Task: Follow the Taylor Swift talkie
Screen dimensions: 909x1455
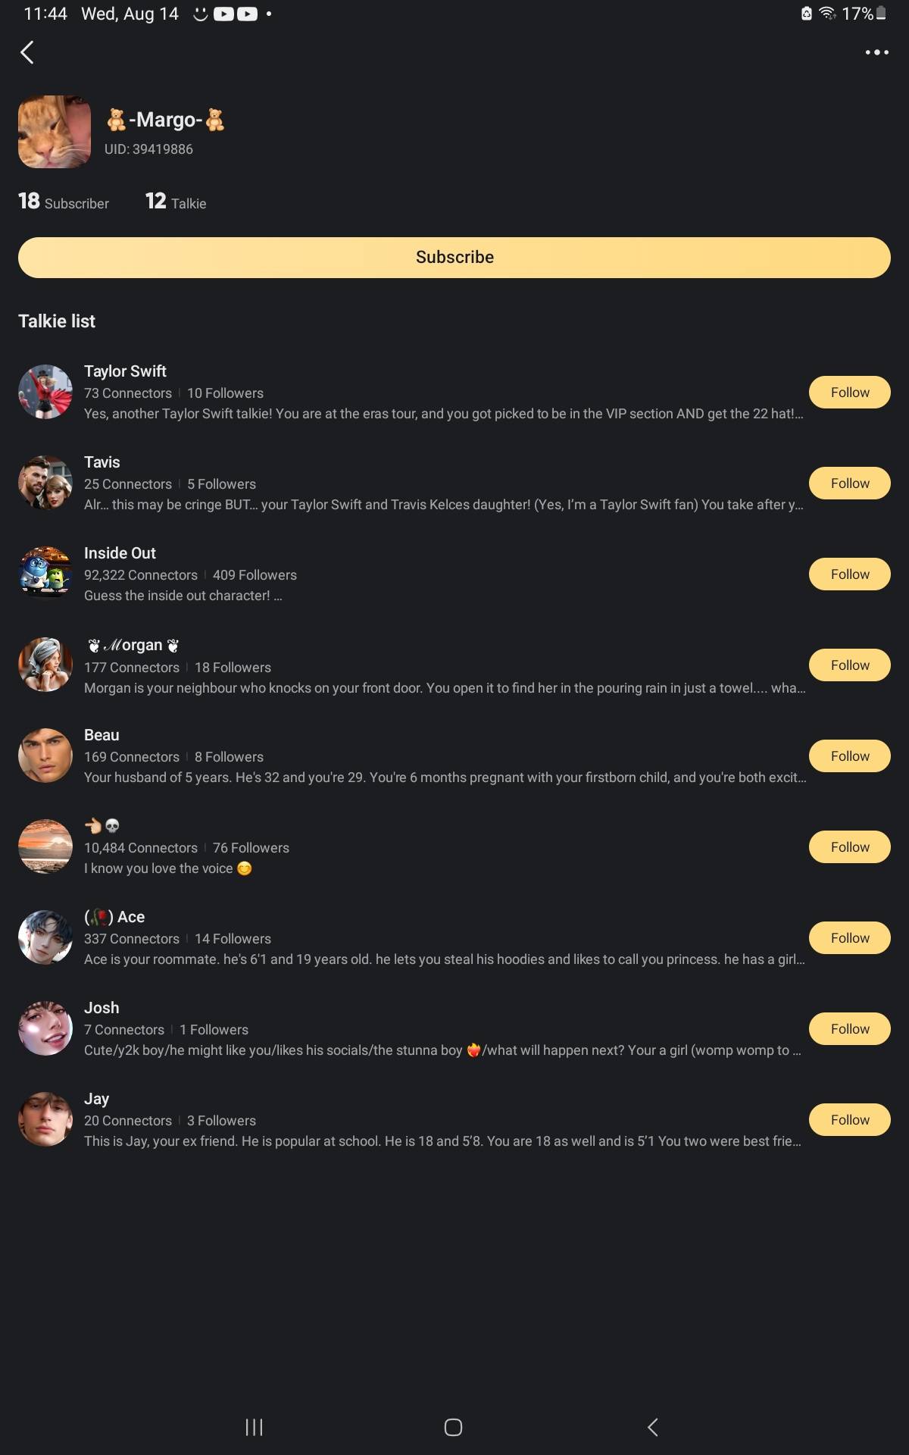Action: coord(850,393)
